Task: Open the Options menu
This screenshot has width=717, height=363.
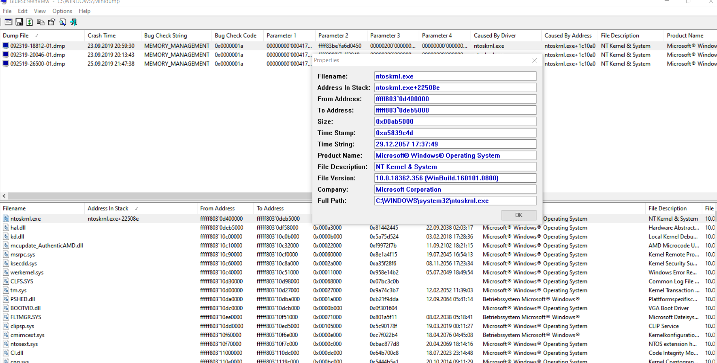Action: (62, 11)
